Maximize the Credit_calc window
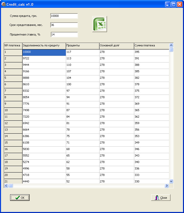Screen dimensions: 184x213 tap(174, 4)
